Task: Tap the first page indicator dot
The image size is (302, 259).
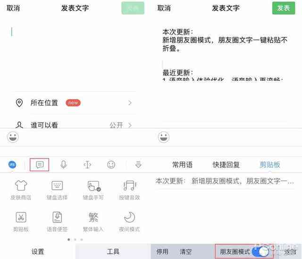Action: pos(69,240)
